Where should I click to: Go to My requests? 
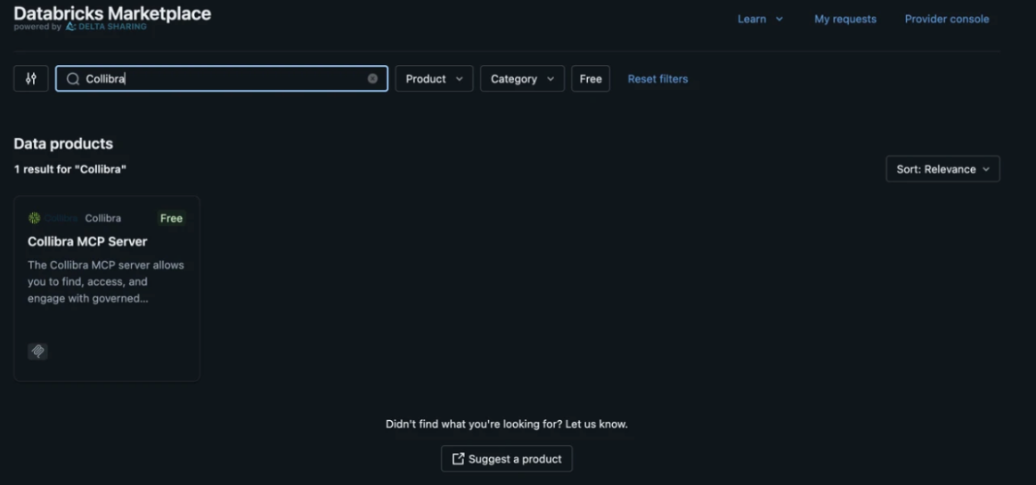pyautogui.click(x=845, y=20)
